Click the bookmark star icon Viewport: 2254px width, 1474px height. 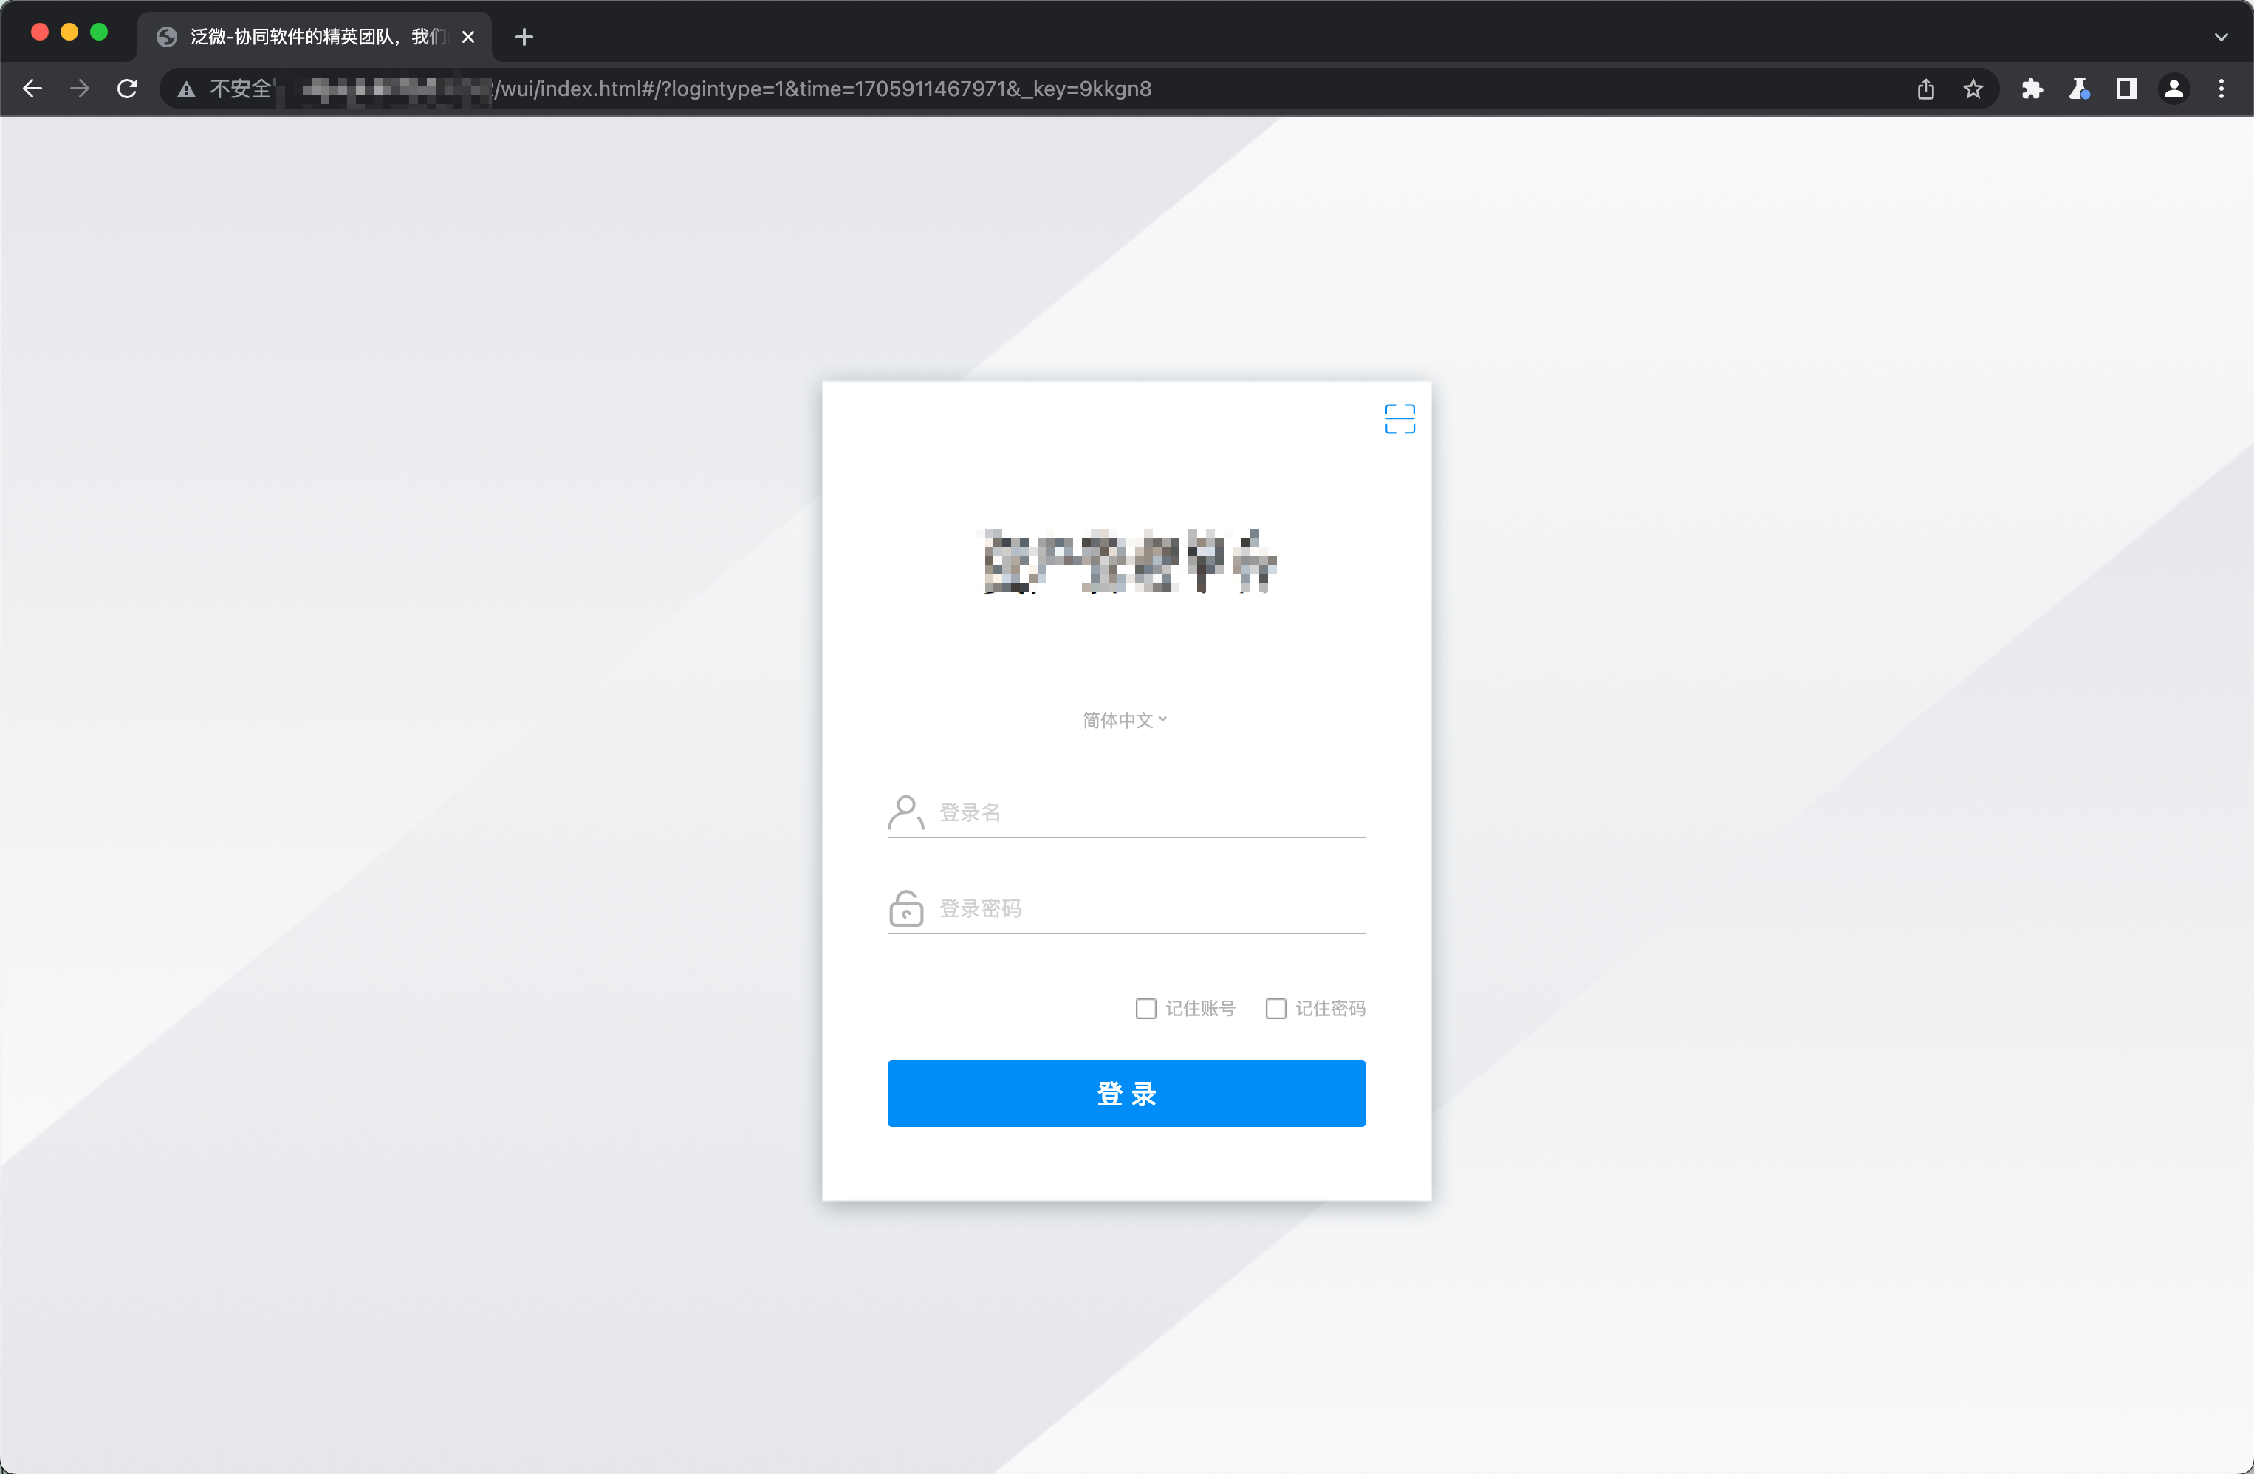tap(1973, 89)
